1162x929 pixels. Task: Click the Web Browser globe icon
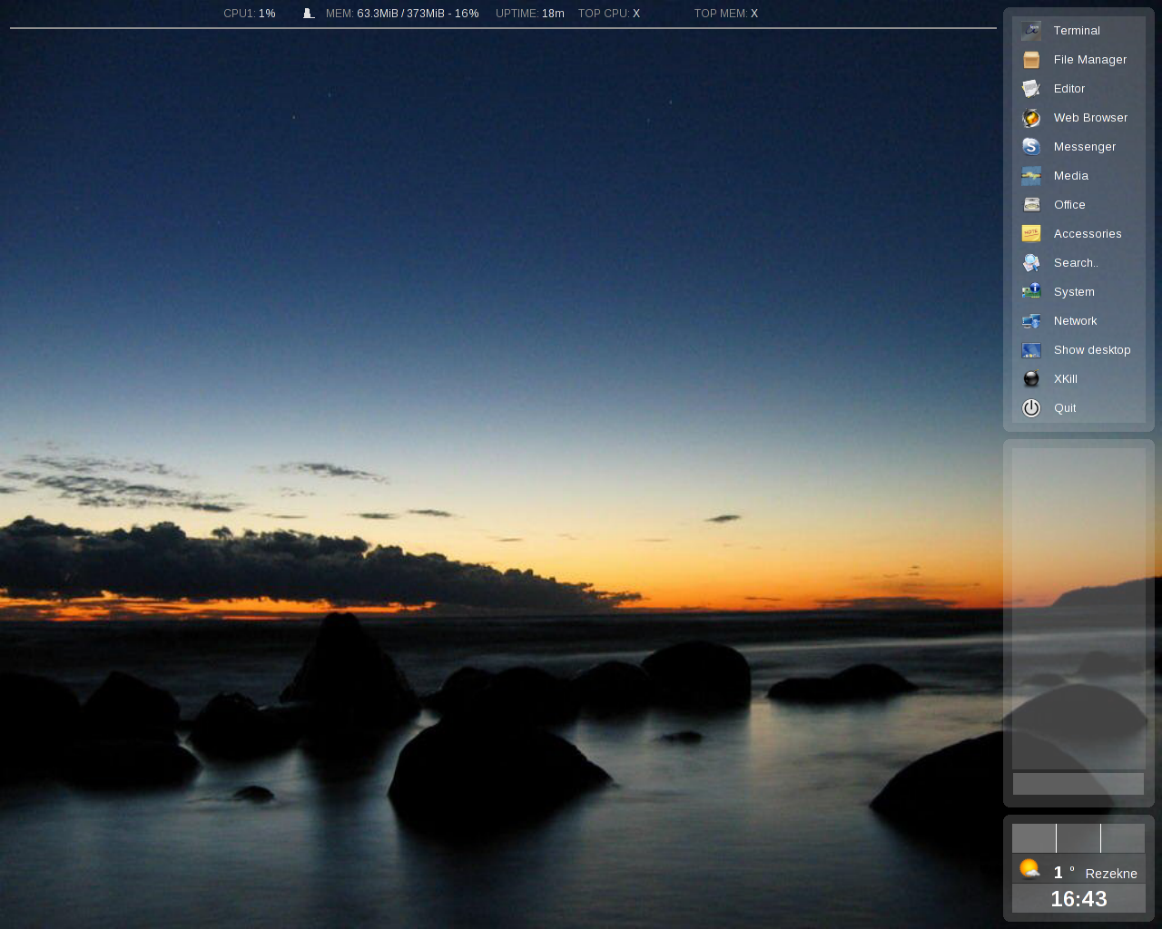click(x=1031, y=118)
